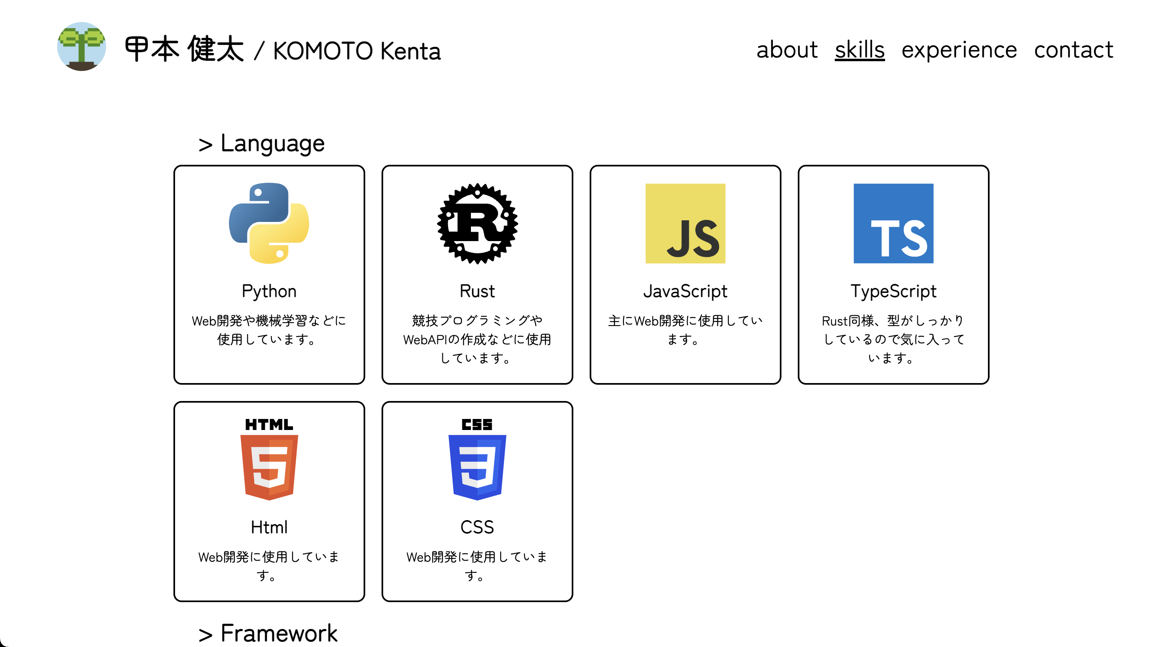Click the CSS3 shield icon

pyautogui.click(x=477, y=459)
